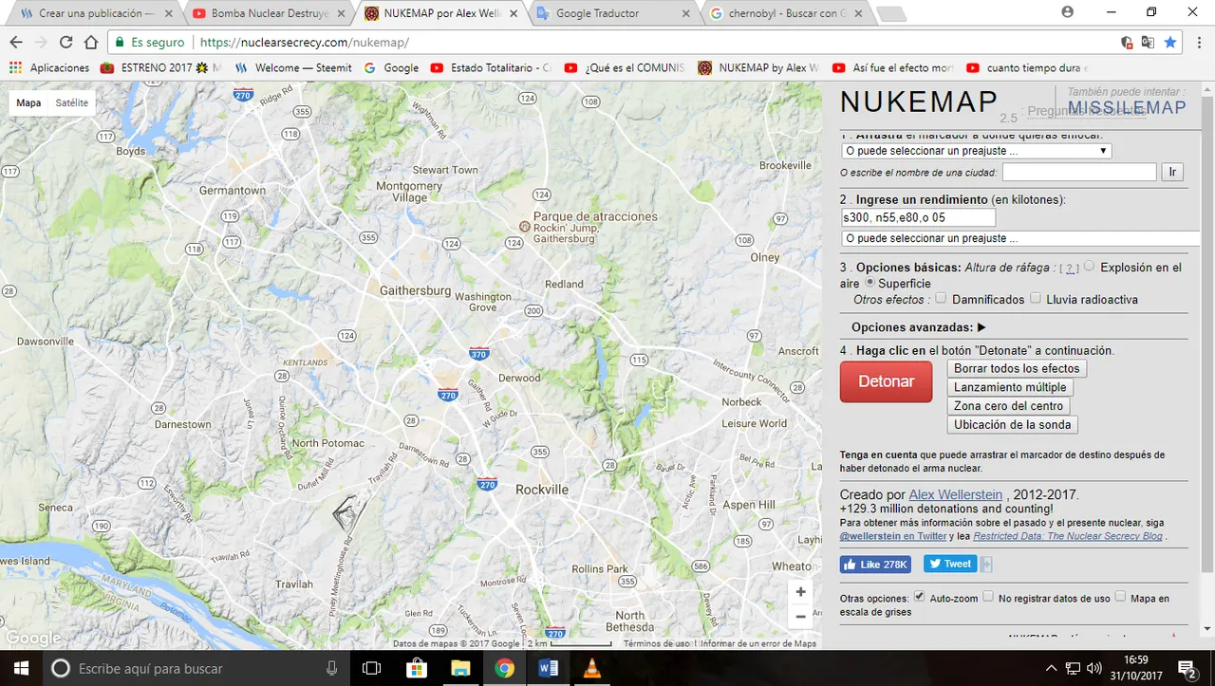Switch to Google Traductor tab

click(611, 13)
